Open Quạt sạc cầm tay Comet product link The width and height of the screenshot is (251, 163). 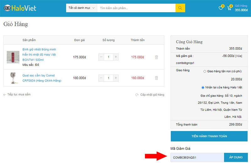pyautogui.click(x=42, y=78)
